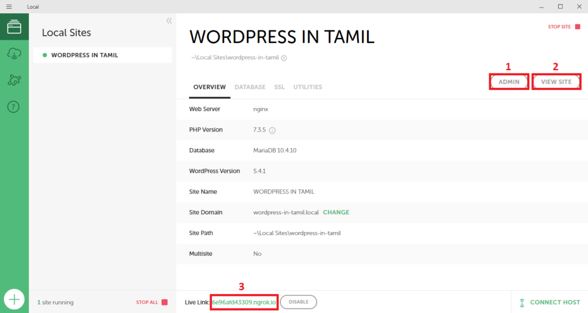Open the ADMIN dashboard button
The width and height of the screenshot is (588, 313).
[509, 82]
